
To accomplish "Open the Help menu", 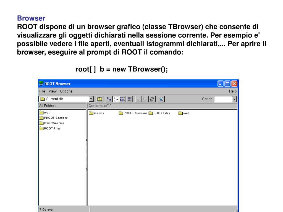I will [233, 91].
